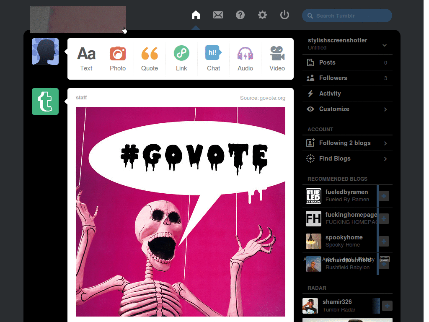Viewport: 429px width, 322px height.
Task: Click the Activity lightning bolt icon
Action: click(310, 93)
